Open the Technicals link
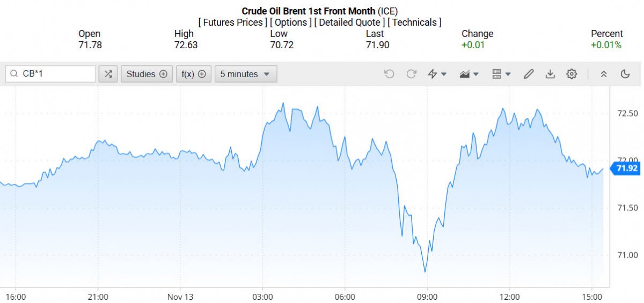 [414, 22]
